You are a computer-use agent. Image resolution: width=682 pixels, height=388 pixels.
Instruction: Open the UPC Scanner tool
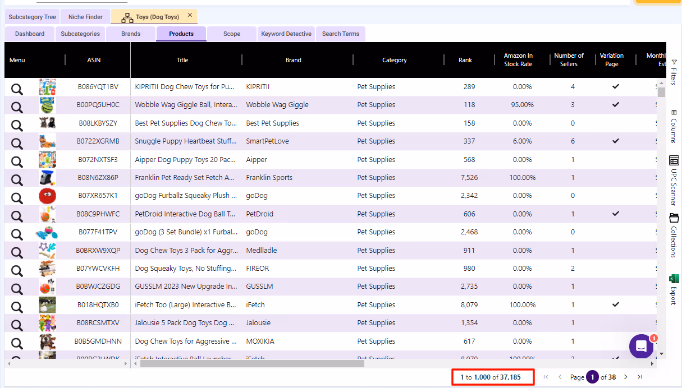tap(674, 181)
